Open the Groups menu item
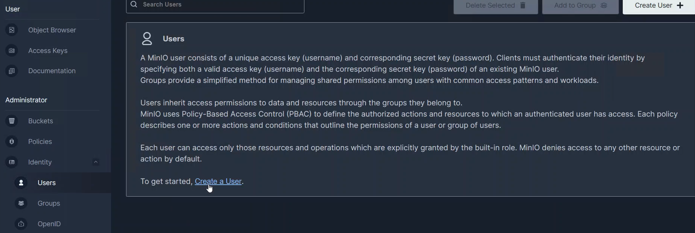This screenshot has height=233, width=695. click(x=49, y=203)
